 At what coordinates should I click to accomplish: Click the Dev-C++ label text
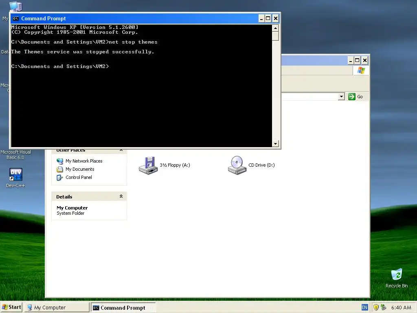[x=15, y=185]
